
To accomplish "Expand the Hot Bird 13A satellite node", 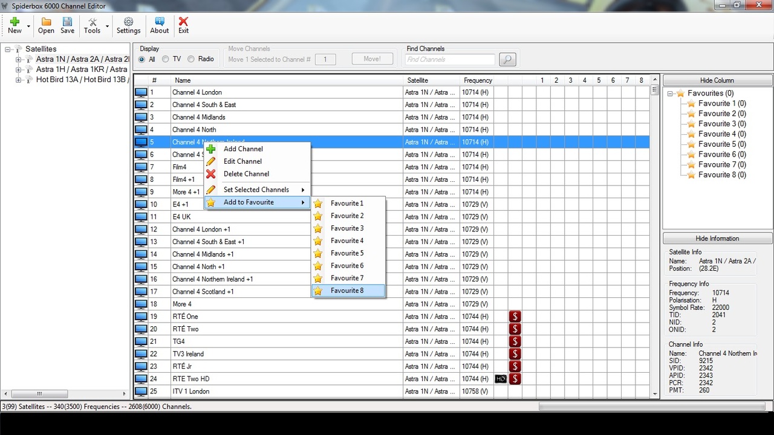I will [x=18, y=80].
